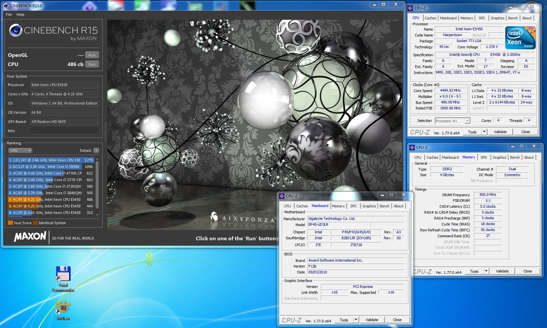Click the empty Info field

coord(65,131)
